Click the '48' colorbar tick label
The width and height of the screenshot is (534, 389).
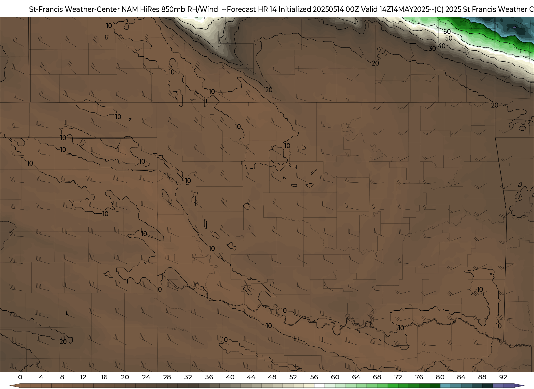coord(272,377)
